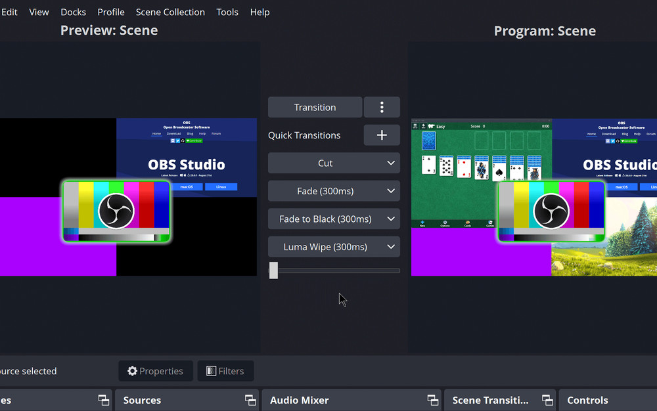The height and width of the screenshot is (411, 657).
Task: Open Properties for the selected source
Action: [x=155, y=371]
